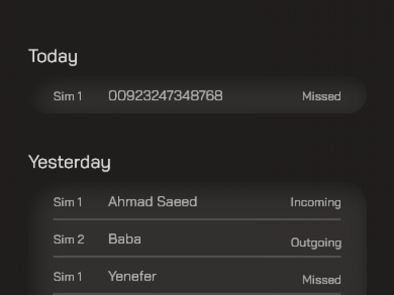Click the divider line below Yenefer
The height and width of the screenshot is (295, 394).
(x=197, y=294)
